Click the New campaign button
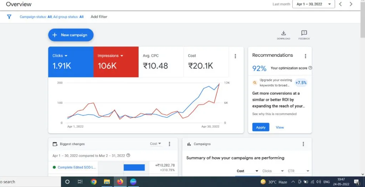The width and height of the screenshot is (365, 187). (x=71, y=35)
